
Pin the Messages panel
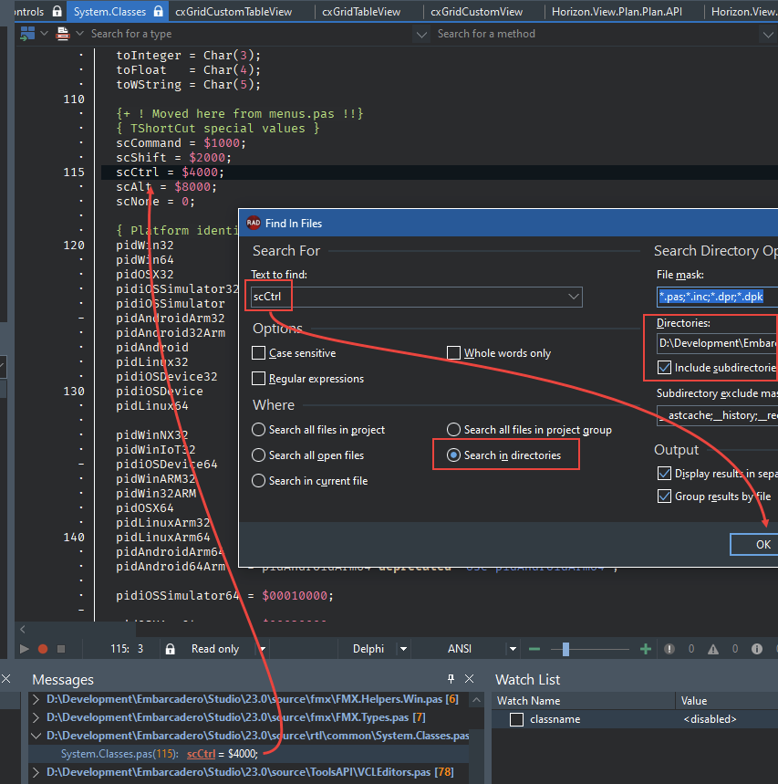coord(451,679)
